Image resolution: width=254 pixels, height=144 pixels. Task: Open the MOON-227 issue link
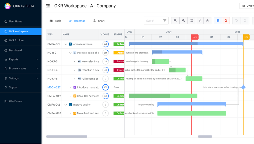point(54,87)
